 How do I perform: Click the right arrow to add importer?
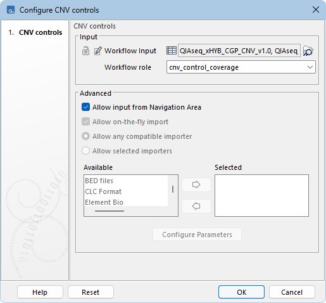tap(196, 184)
